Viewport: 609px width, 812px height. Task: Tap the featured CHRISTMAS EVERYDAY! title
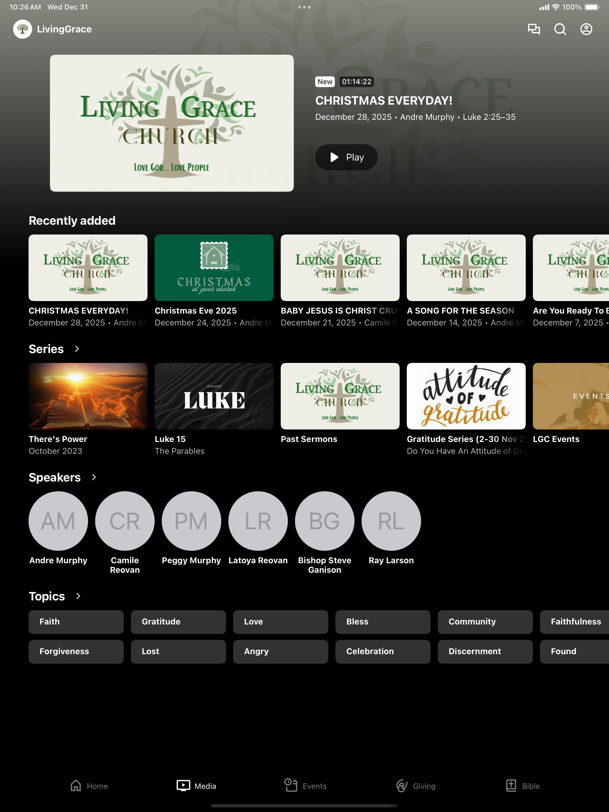(x=384, y=100)
